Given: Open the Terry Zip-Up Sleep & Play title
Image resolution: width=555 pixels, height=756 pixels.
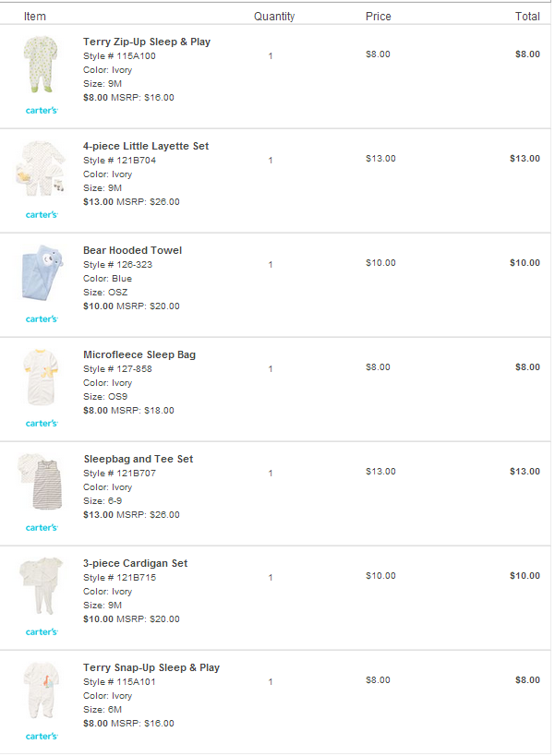Looking at the screenshot, I should (147, 42).
